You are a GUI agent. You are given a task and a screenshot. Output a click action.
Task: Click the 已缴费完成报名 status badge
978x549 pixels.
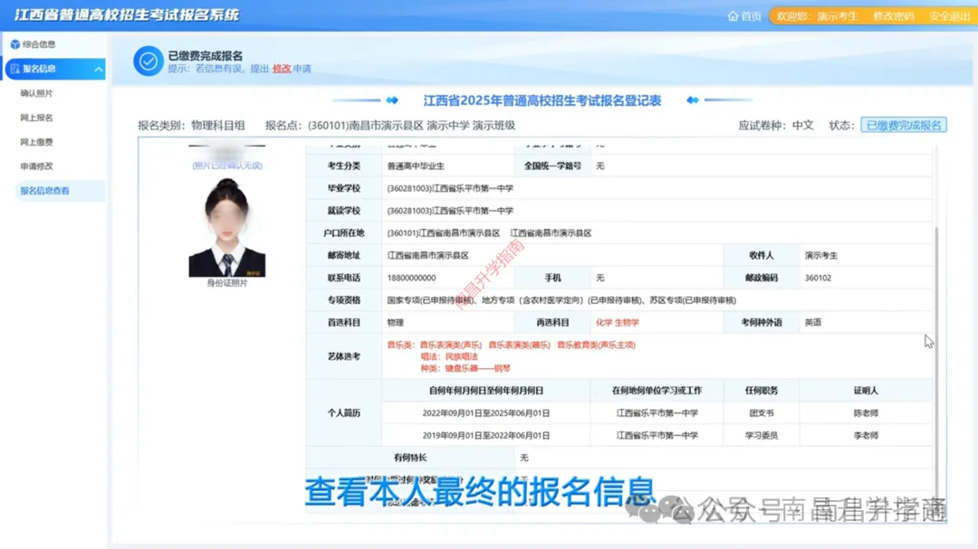point(904,125)
